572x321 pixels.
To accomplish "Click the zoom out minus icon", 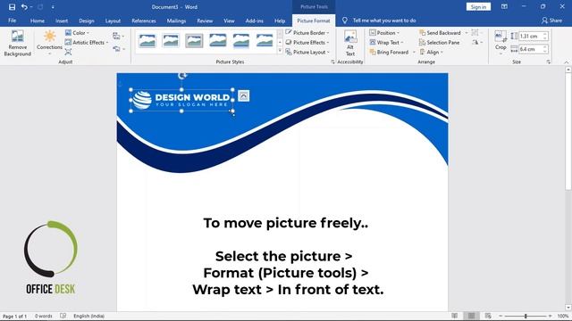I will pos(500,316).
